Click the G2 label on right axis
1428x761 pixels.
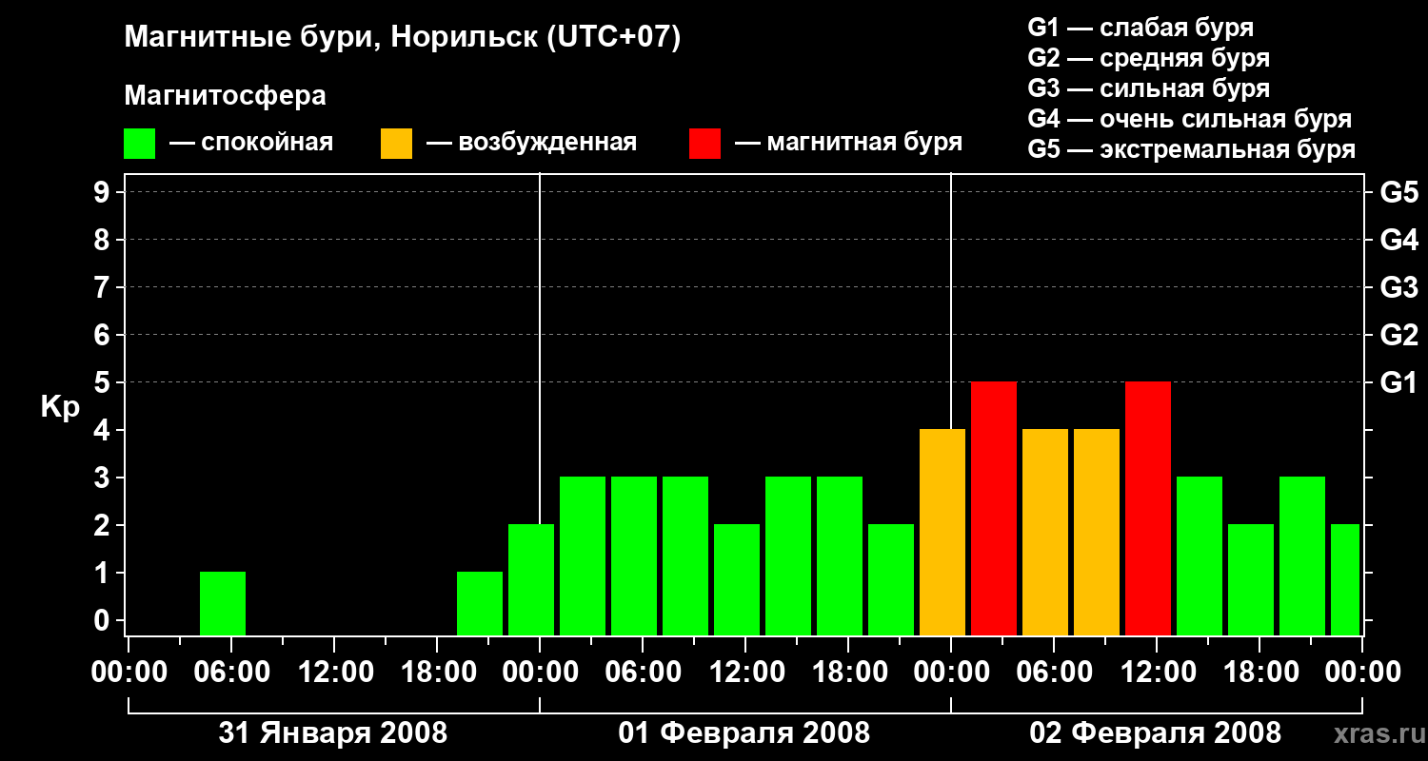(x=1398, y=335)
